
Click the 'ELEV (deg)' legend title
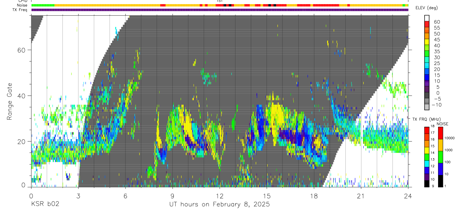coord(426,8)
